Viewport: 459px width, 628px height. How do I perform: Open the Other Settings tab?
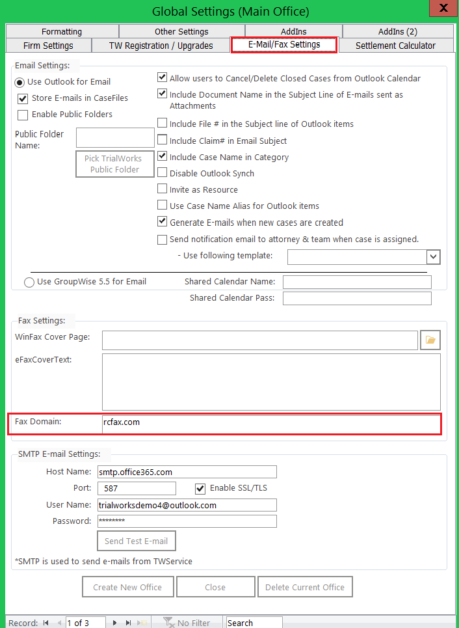pos(181,32)
